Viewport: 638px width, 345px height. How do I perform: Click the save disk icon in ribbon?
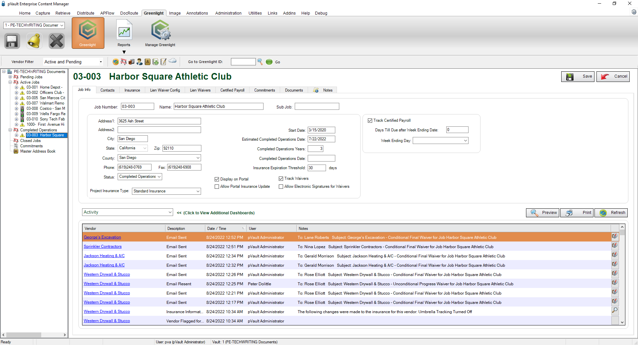pyautogui.click(x=12, y=41)
